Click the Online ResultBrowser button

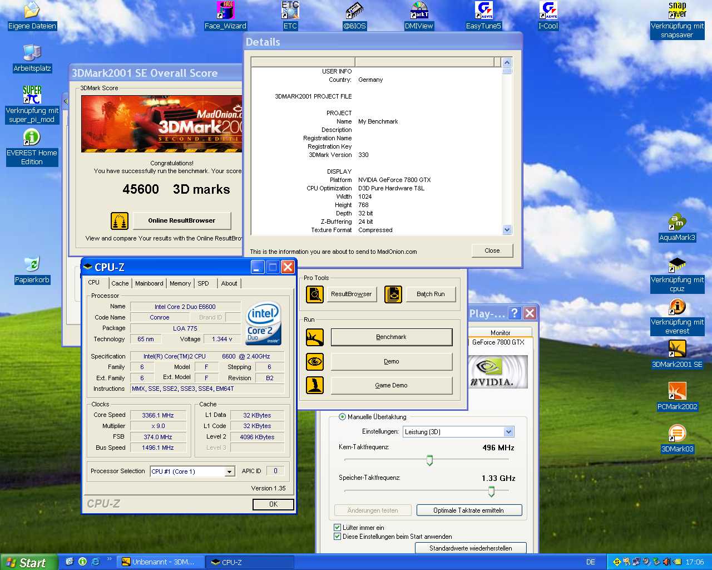pos(182,220)
